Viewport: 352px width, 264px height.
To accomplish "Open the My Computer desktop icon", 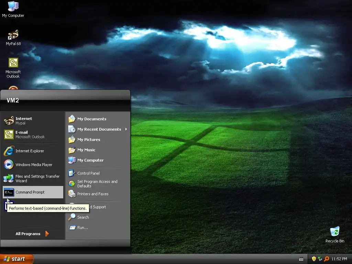I will point(13,9).
